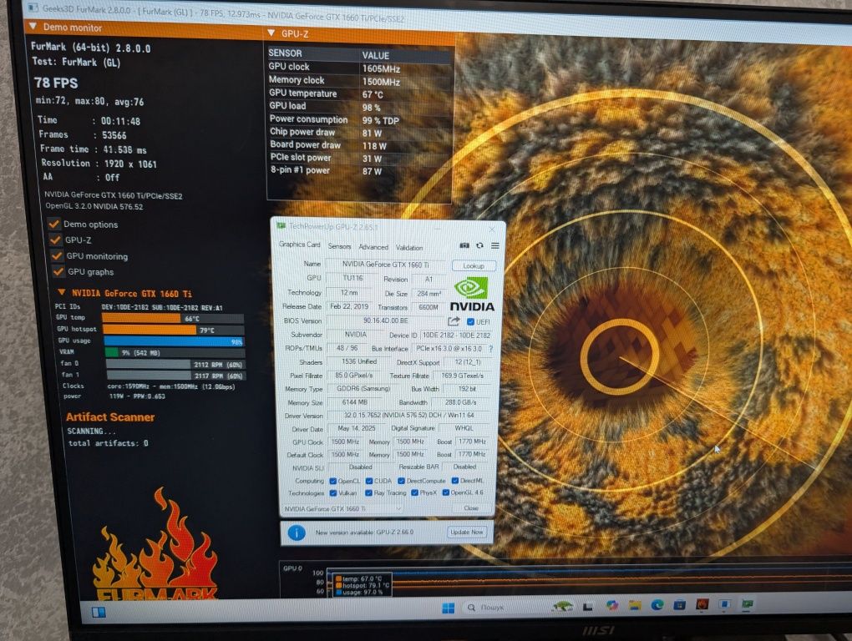852x641 pixels.
Task: Toggle the PhysX checkbox
Action: [x=414, y=492]
